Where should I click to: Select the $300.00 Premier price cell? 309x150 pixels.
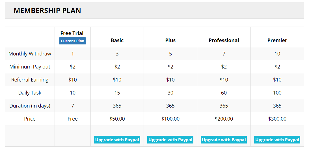[x=277, y=119]
